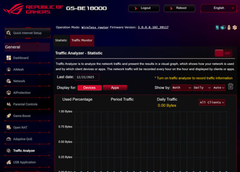Click the Traffic Analyzer sidebar icon
Screen dimensions: 240x172
point(9,151)
